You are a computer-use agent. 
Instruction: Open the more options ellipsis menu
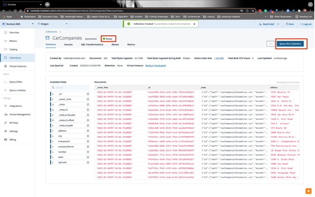[x=271, y=44]
